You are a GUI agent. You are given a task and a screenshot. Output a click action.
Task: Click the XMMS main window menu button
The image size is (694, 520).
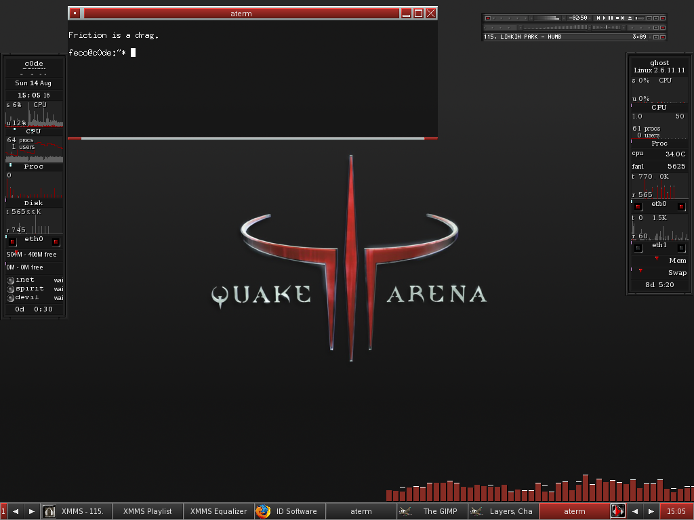[488, 18]
